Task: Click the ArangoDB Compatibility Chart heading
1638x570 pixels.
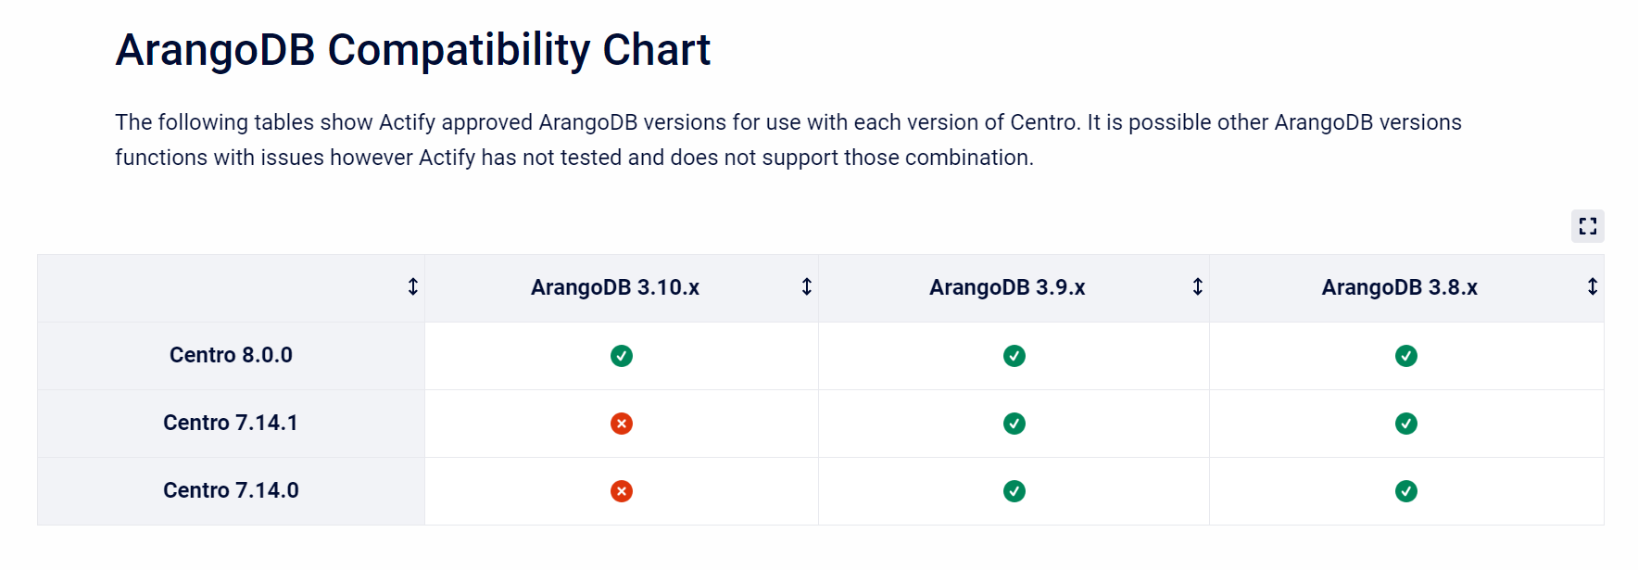Action: click(x=413, y=50)
